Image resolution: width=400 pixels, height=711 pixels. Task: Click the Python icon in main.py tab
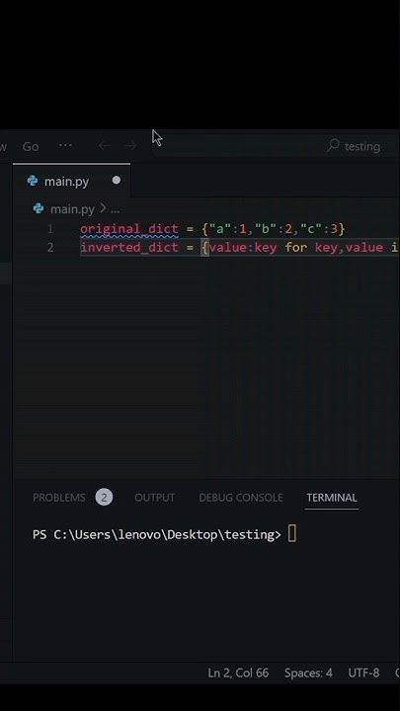pos(33,181)
